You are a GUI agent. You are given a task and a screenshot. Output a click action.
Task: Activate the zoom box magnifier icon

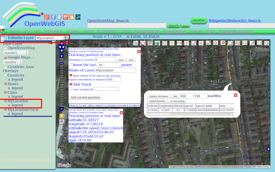tap(62, 122)
